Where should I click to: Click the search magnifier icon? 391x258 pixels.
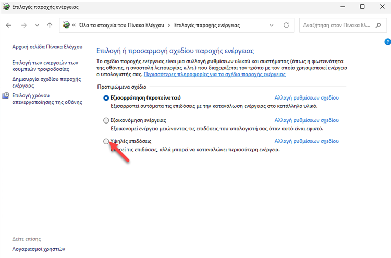[x=377, y=25]
